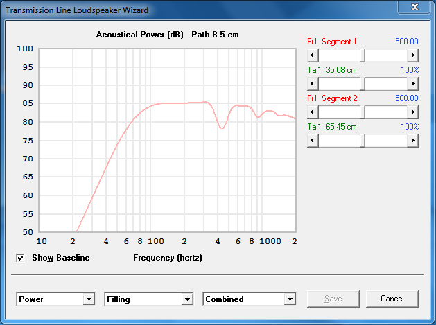
Task: Click left arrow of Tal1 35.08 cm scrollbar
Action: [313, 83]
